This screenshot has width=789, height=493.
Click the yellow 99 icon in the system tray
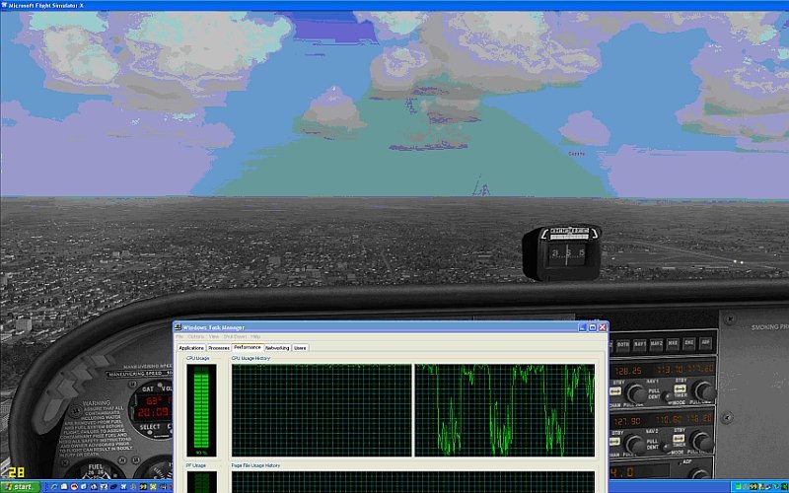753,486
